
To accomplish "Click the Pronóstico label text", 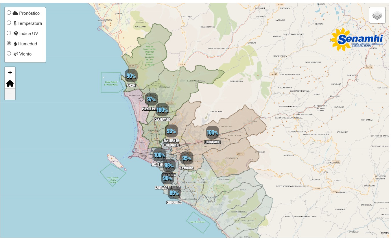I will (29, 13).
